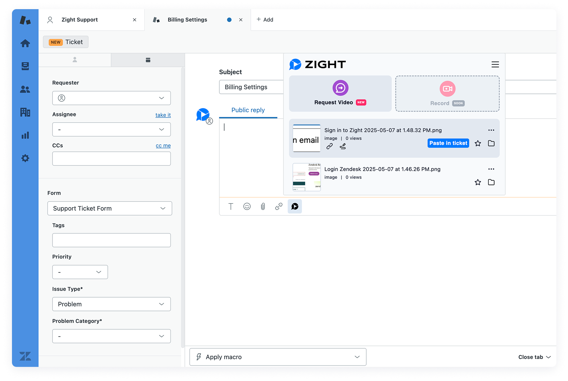Screen dimensions: 568x381
Task: Click the Zight app icon in editor toolbar
Action: (x=295, y=207)
